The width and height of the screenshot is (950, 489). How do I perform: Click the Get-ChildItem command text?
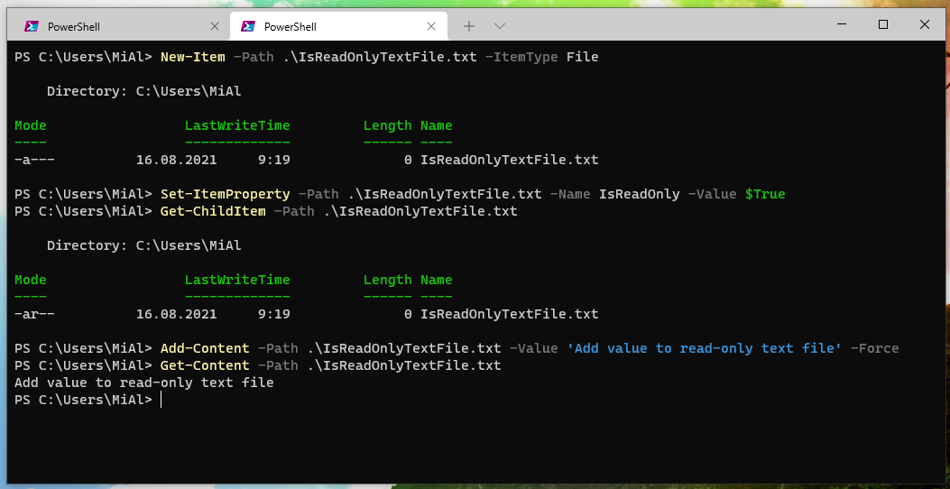click(x=212, y=211)
